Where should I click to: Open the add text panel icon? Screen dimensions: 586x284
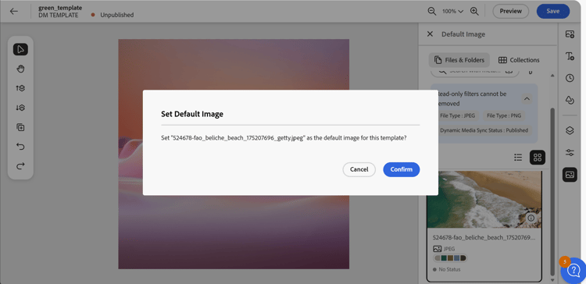point(570,56)
